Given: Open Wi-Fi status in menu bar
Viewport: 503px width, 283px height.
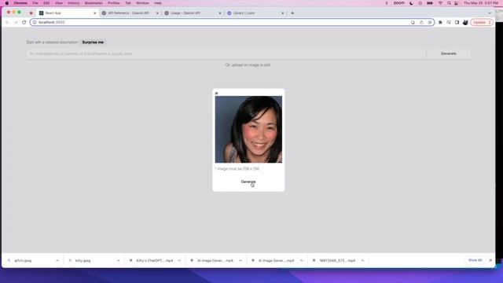Looking at the screenshot, I should click(440, 3).
